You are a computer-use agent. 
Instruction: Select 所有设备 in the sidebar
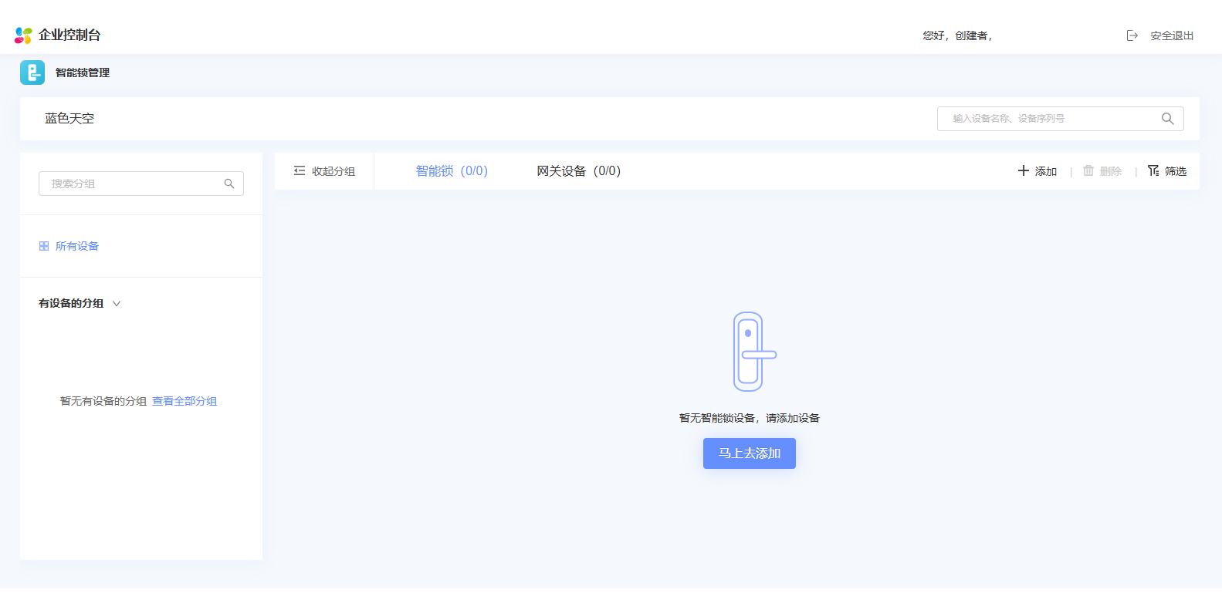coord(76,246)
